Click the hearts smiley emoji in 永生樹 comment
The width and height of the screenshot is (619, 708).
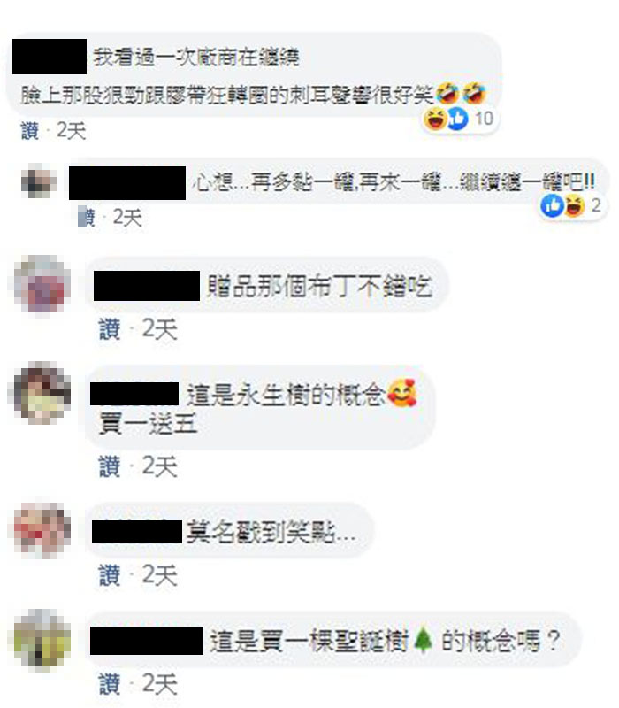tap(402, 394)
